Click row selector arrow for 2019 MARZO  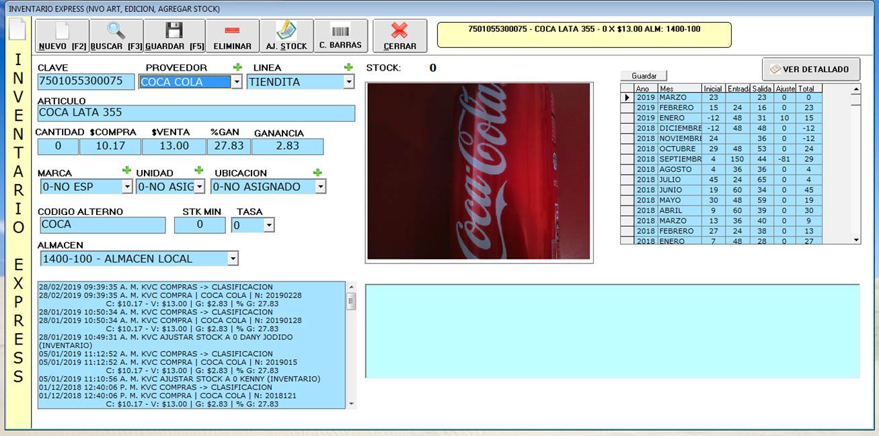click(x=627, y=97)
